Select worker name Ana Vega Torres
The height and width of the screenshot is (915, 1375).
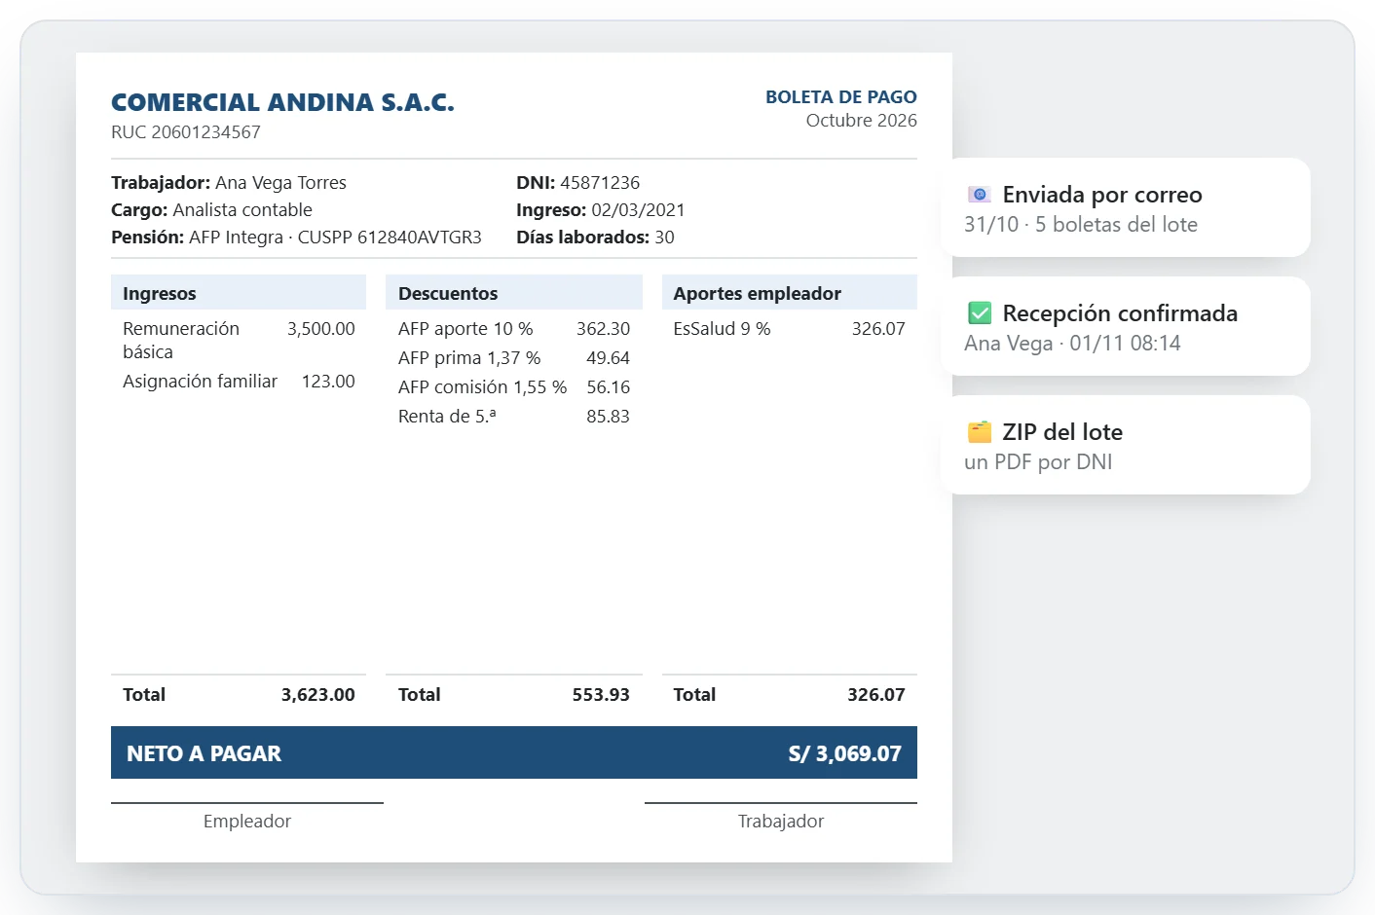point(280,183)
